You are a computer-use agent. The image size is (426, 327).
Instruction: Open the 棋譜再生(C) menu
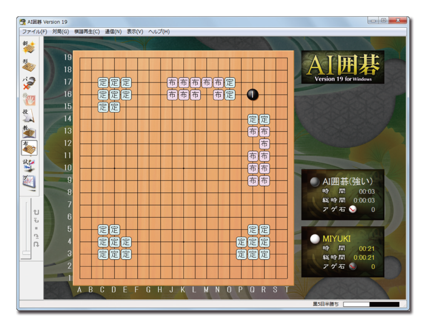(87, 32)
